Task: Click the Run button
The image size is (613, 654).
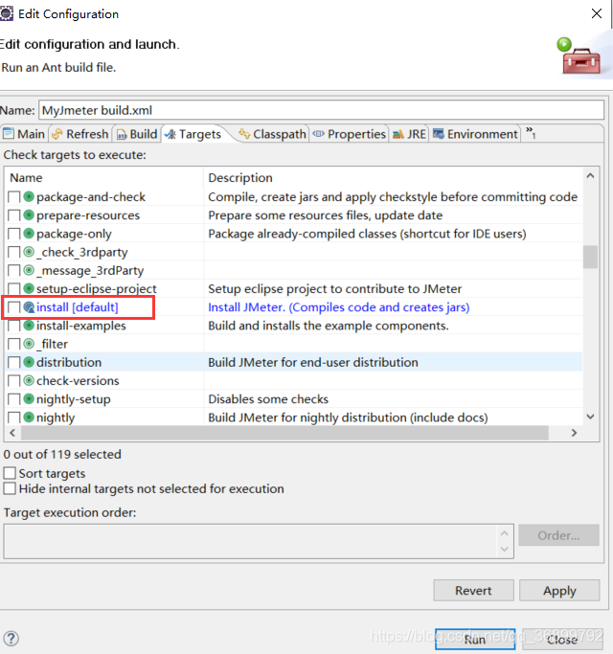Action: coord(475,639)
